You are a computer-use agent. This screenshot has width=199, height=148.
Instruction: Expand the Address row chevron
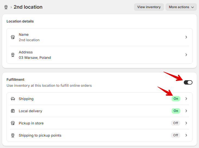186,55
